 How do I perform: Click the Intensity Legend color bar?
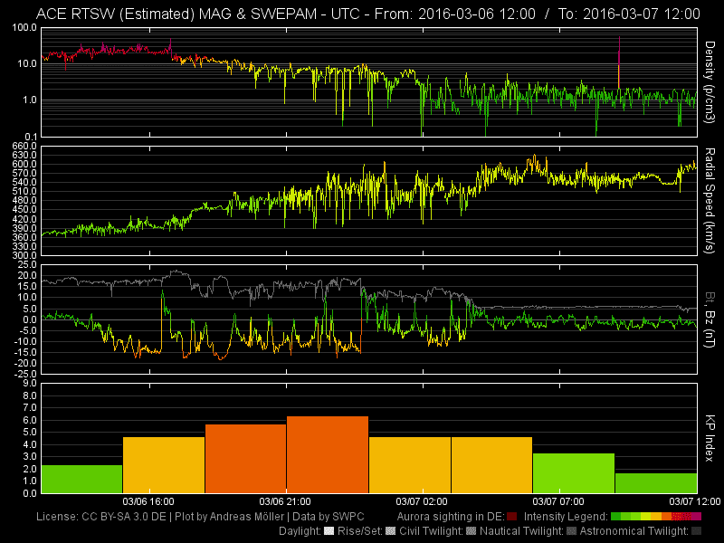click(x=656, y=517)
